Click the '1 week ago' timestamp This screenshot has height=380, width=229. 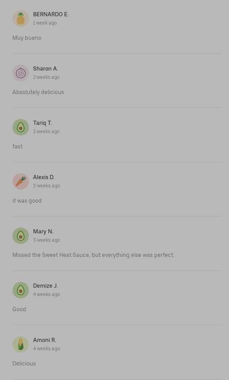[45, 23]
